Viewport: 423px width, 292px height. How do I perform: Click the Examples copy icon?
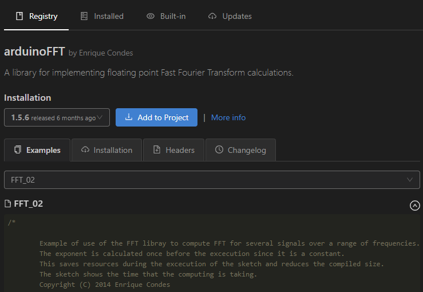coord(18,150)
